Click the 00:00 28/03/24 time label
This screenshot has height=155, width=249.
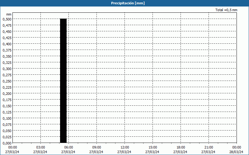tap(236, 150)
